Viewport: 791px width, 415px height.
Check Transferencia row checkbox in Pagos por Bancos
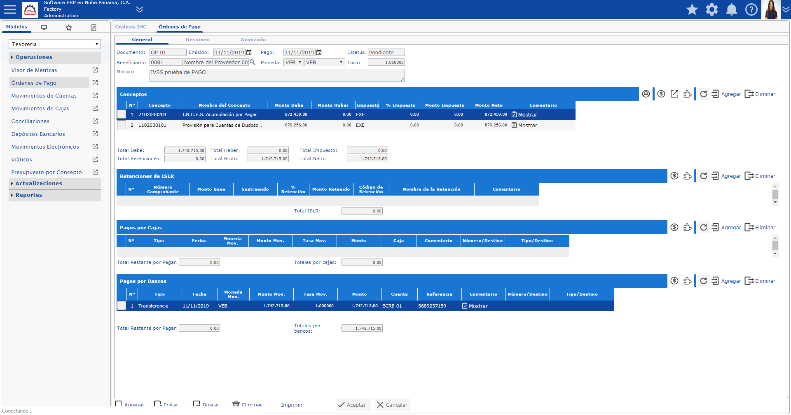pyautogui.click(x=122, y=305)
